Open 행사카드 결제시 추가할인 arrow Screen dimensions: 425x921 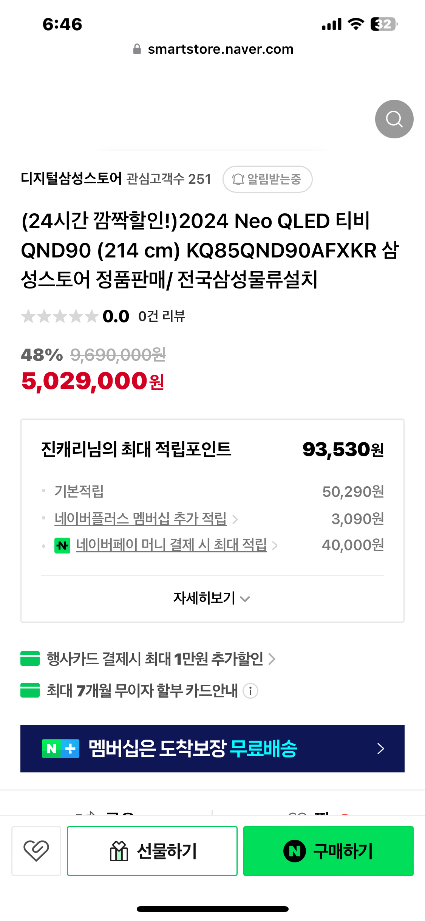pos(272,659)
